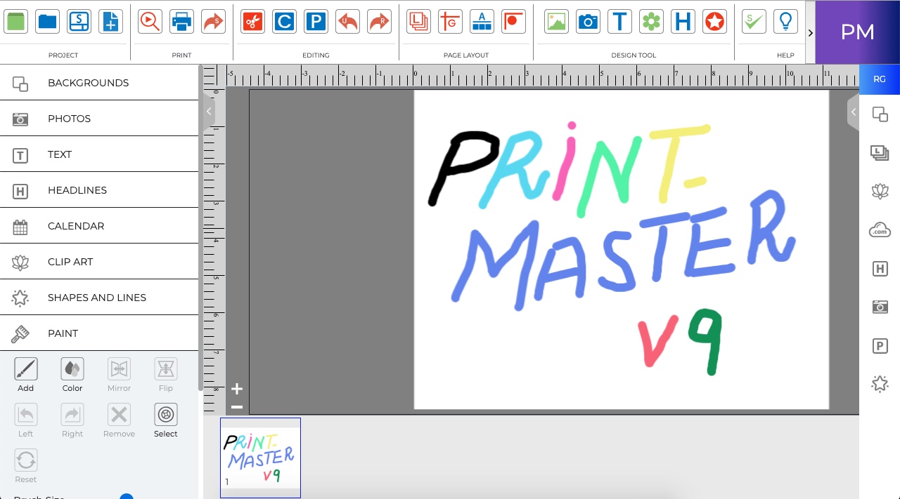The image size is (900, 499).
Task: Click the left panel vertical scrollbar
Action: click(200, 228)
